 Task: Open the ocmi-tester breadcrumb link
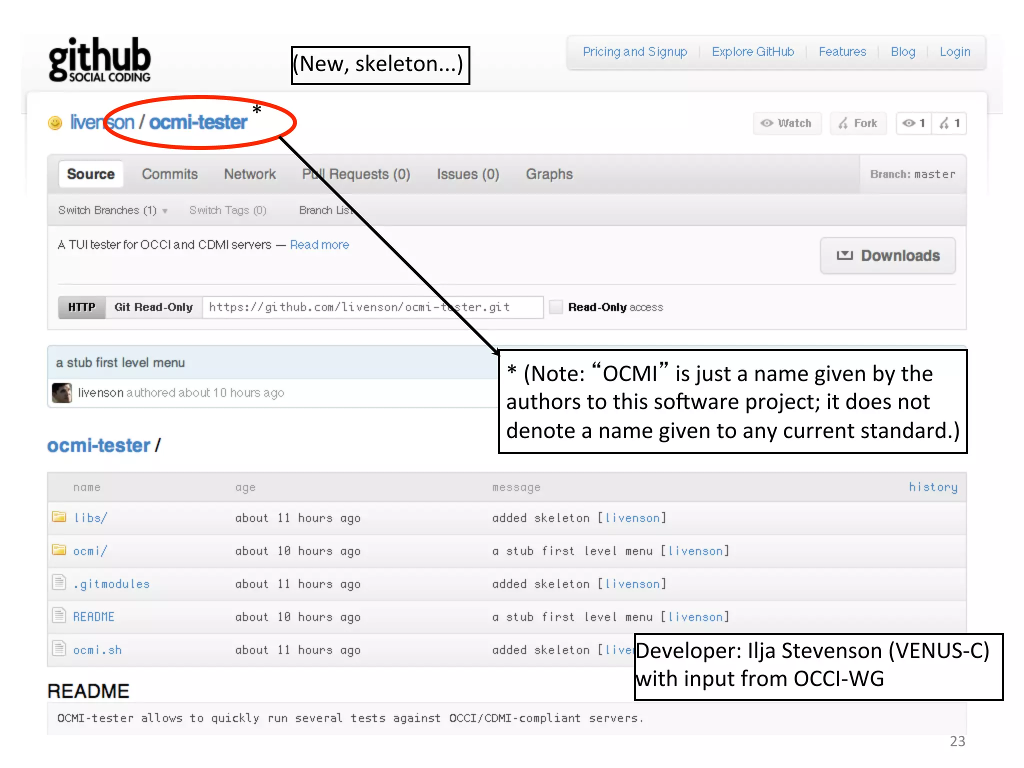click(98, 445)
